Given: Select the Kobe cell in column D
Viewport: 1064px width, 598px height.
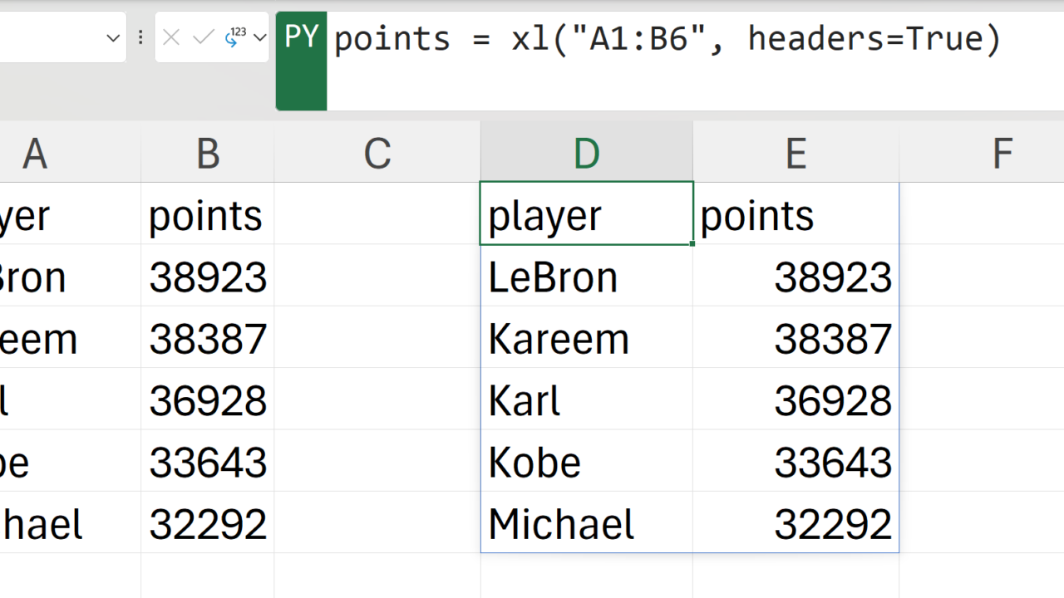Looking at the screenshot, I should [586, 462].
